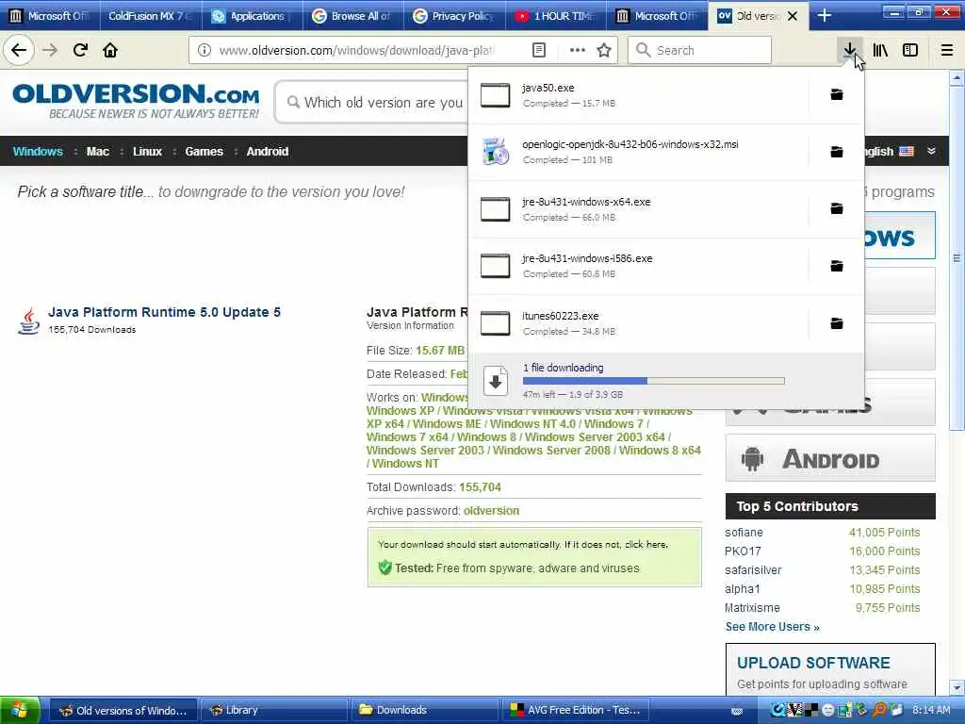The height and width of the screenshot is (724, 965).
Task: Click the browser forward arrow button
Action: tap(50, 51)
